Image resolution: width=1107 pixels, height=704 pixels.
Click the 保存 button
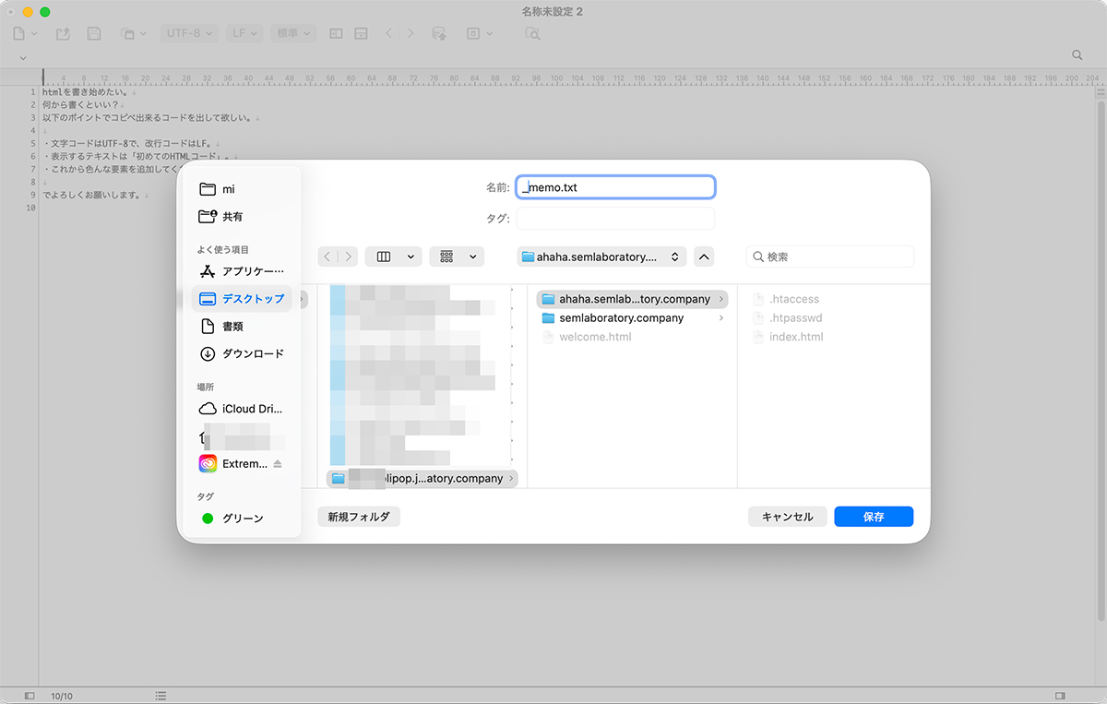click(873, 516)
